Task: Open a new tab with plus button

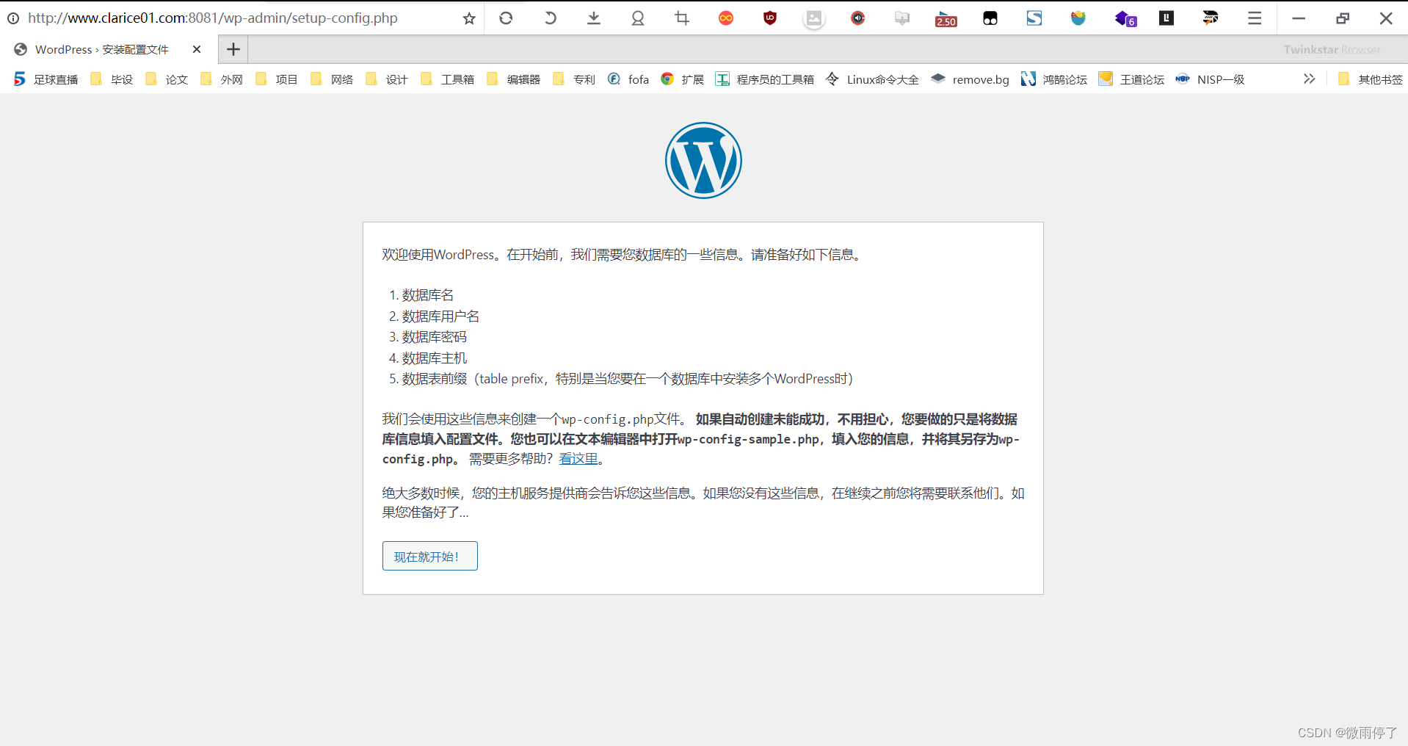Action: point(233,49)
